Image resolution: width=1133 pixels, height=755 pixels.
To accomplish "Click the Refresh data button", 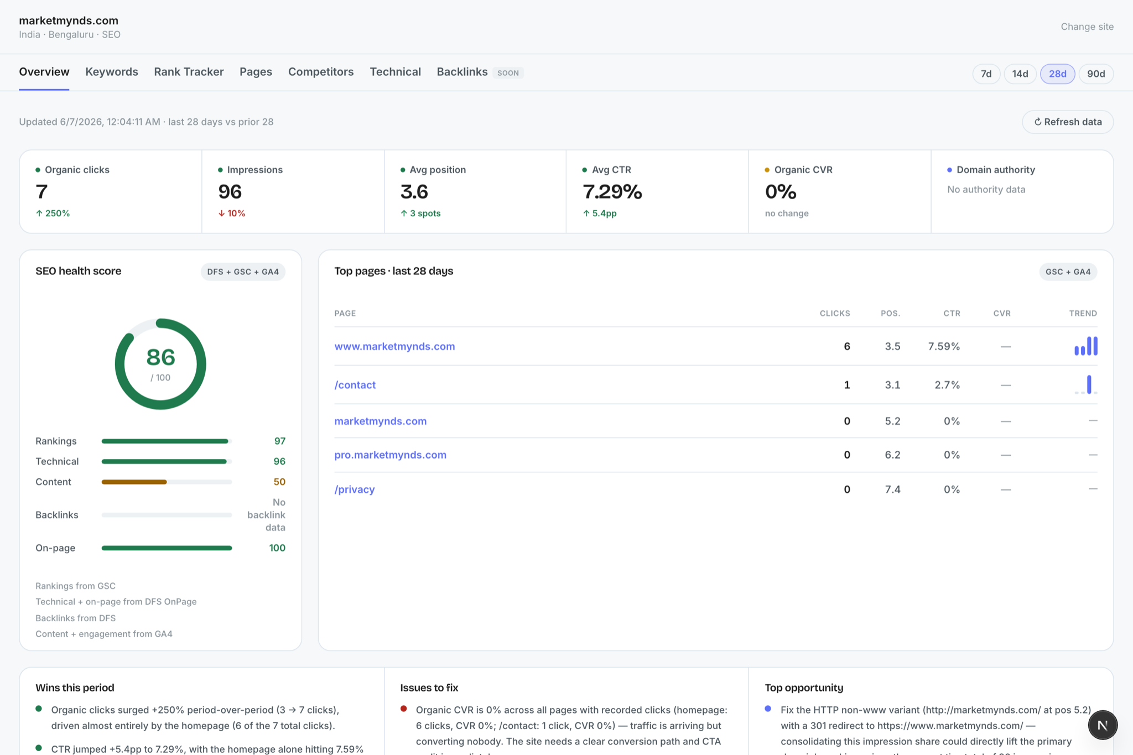I will [x=1067, y=122].
